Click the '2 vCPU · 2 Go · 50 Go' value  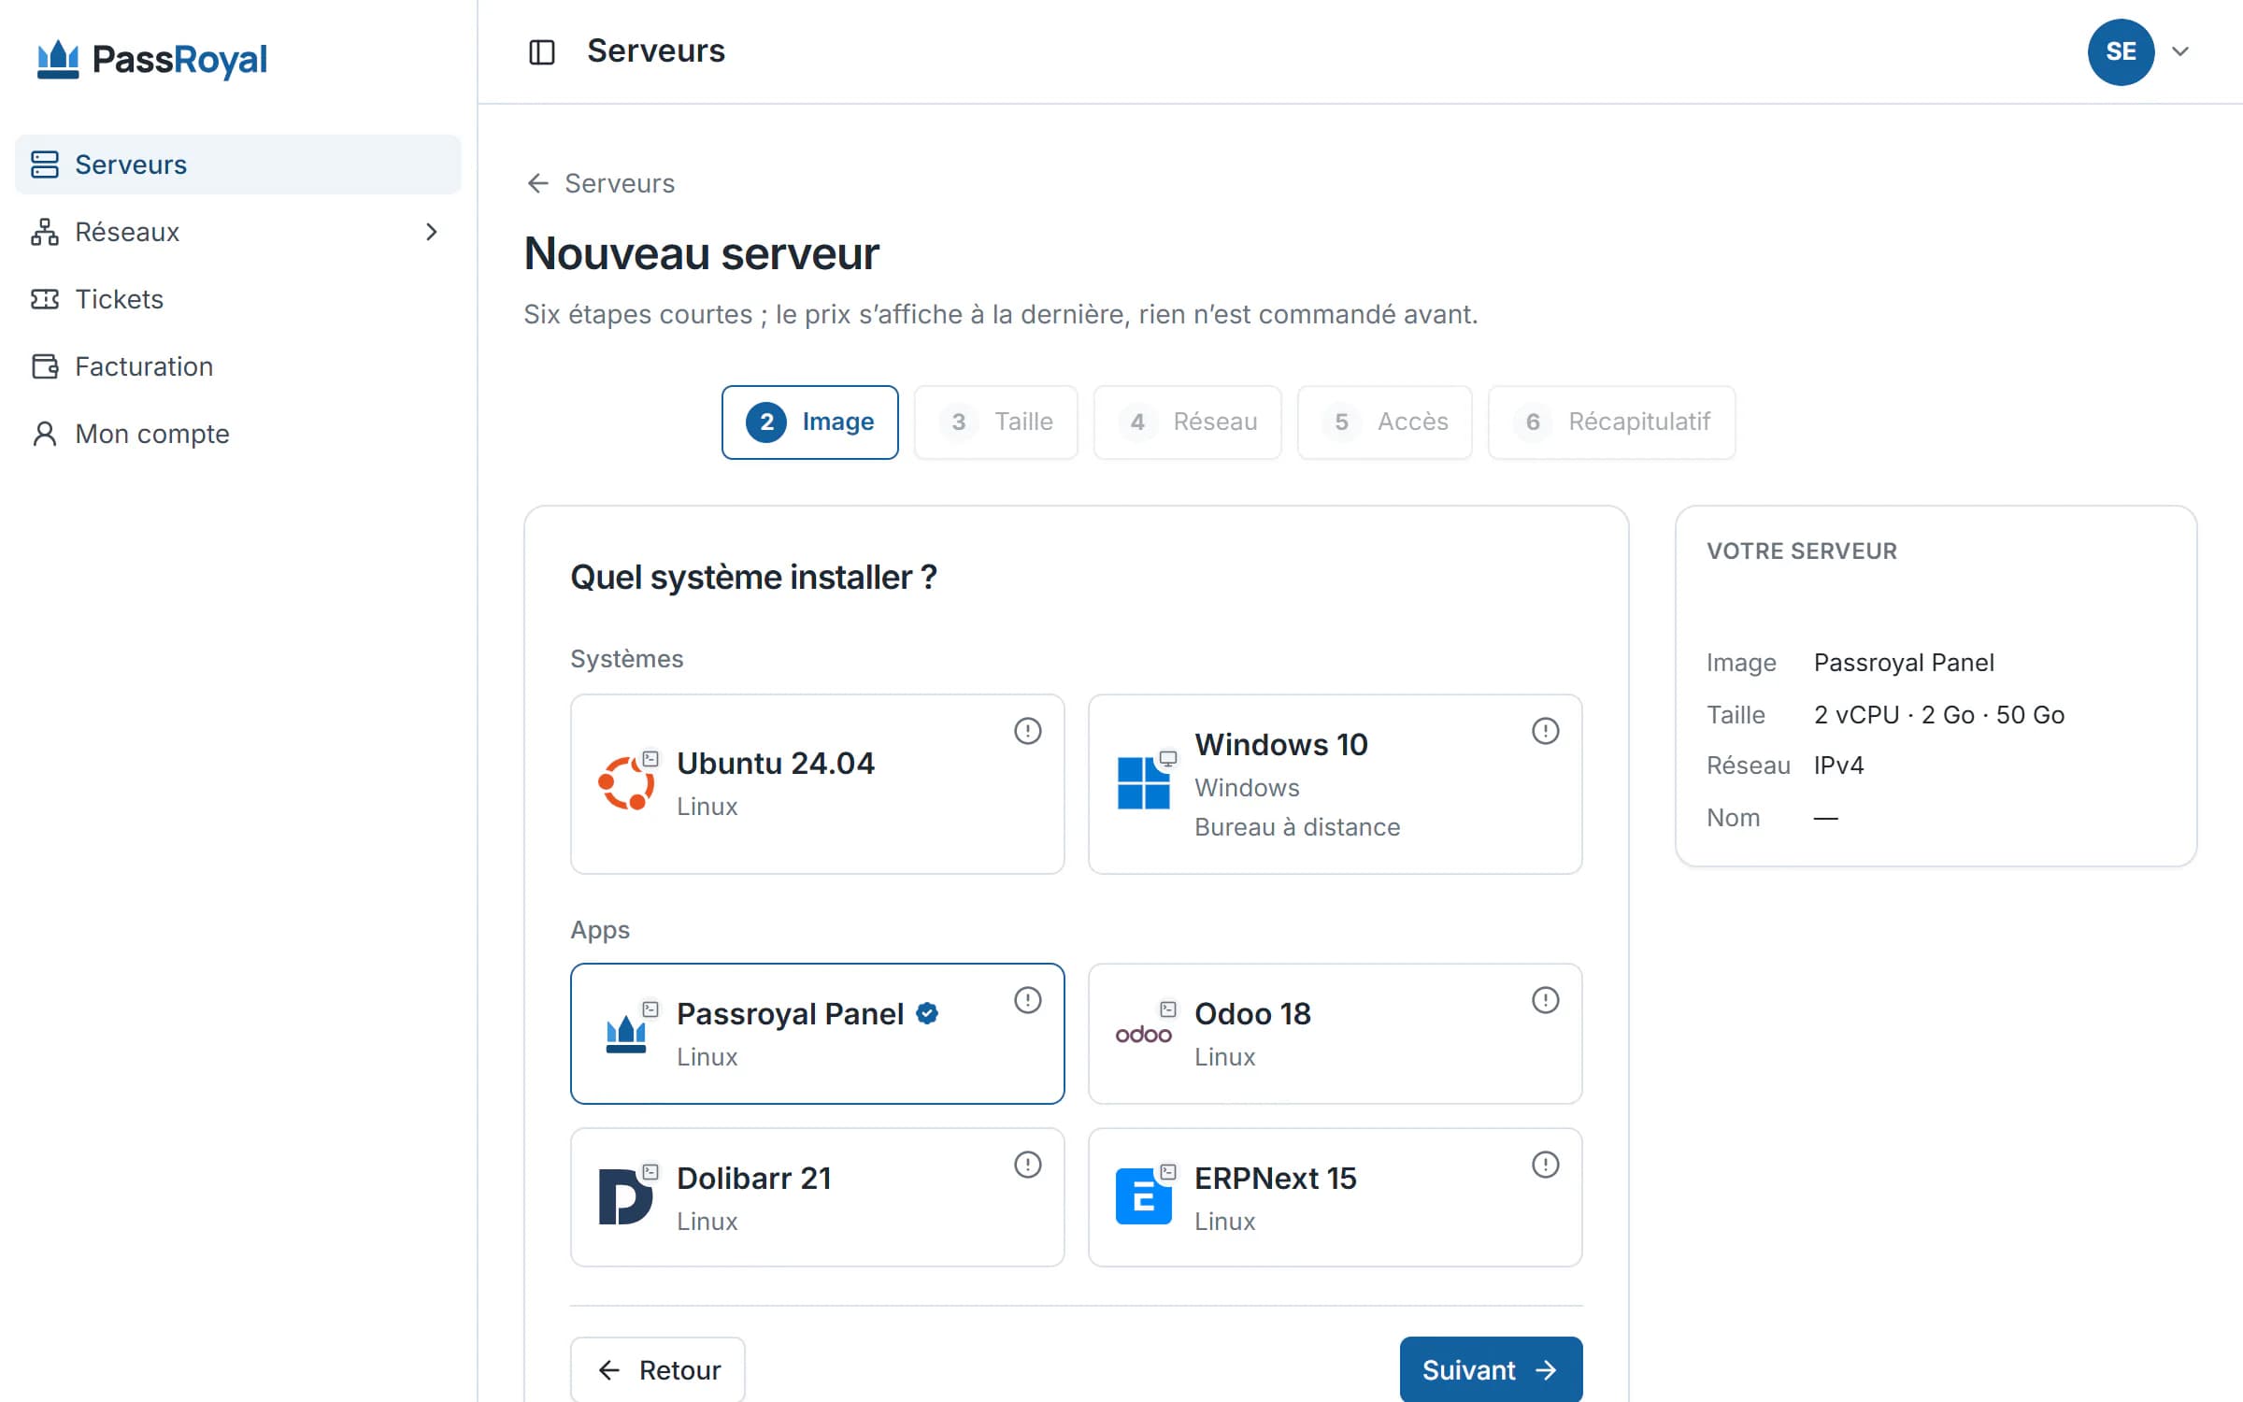[x=1938, y=715]
